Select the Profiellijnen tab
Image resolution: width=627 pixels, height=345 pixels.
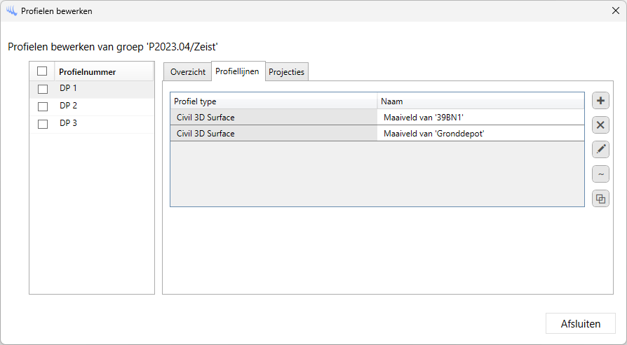point(238,71)
